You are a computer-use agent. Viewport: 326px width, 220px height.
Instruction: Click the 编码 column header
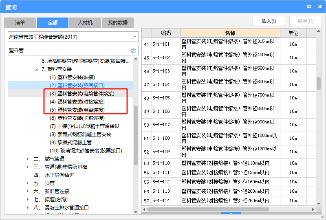pyautogui.click(x=166, y=33)
